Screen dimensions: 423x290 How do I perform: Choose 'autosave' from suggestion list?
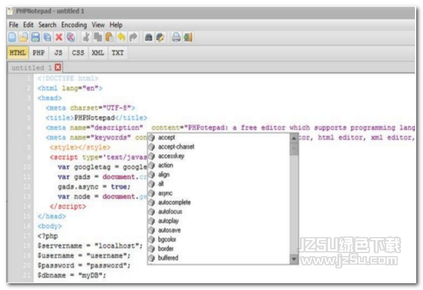pyautogui.click(x=169, y=230)
